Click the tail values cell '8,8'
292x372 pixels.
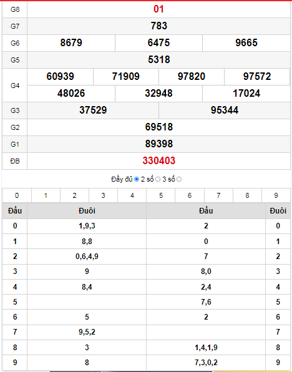[x=87, y=242]
